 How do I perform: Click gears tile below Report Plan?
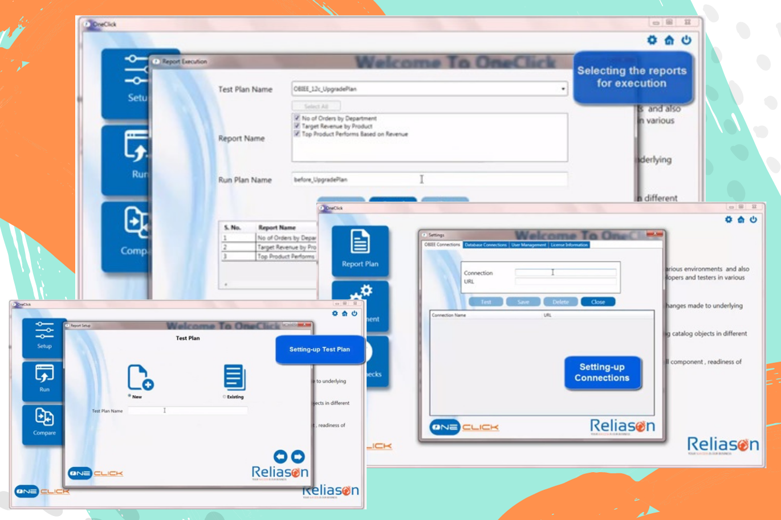360,306
